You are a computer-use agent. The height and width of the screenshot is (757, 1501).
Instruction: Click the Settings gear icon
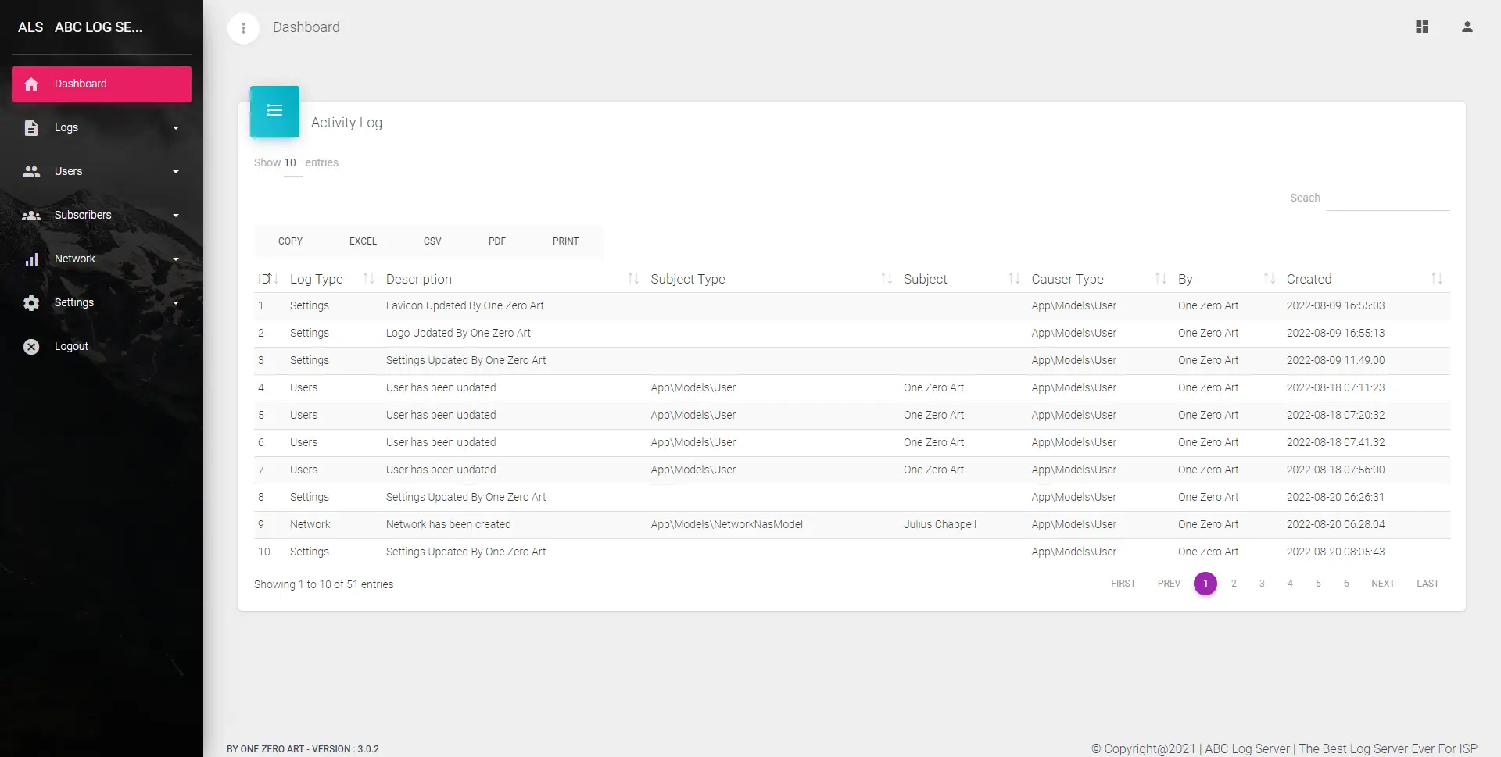31,303
